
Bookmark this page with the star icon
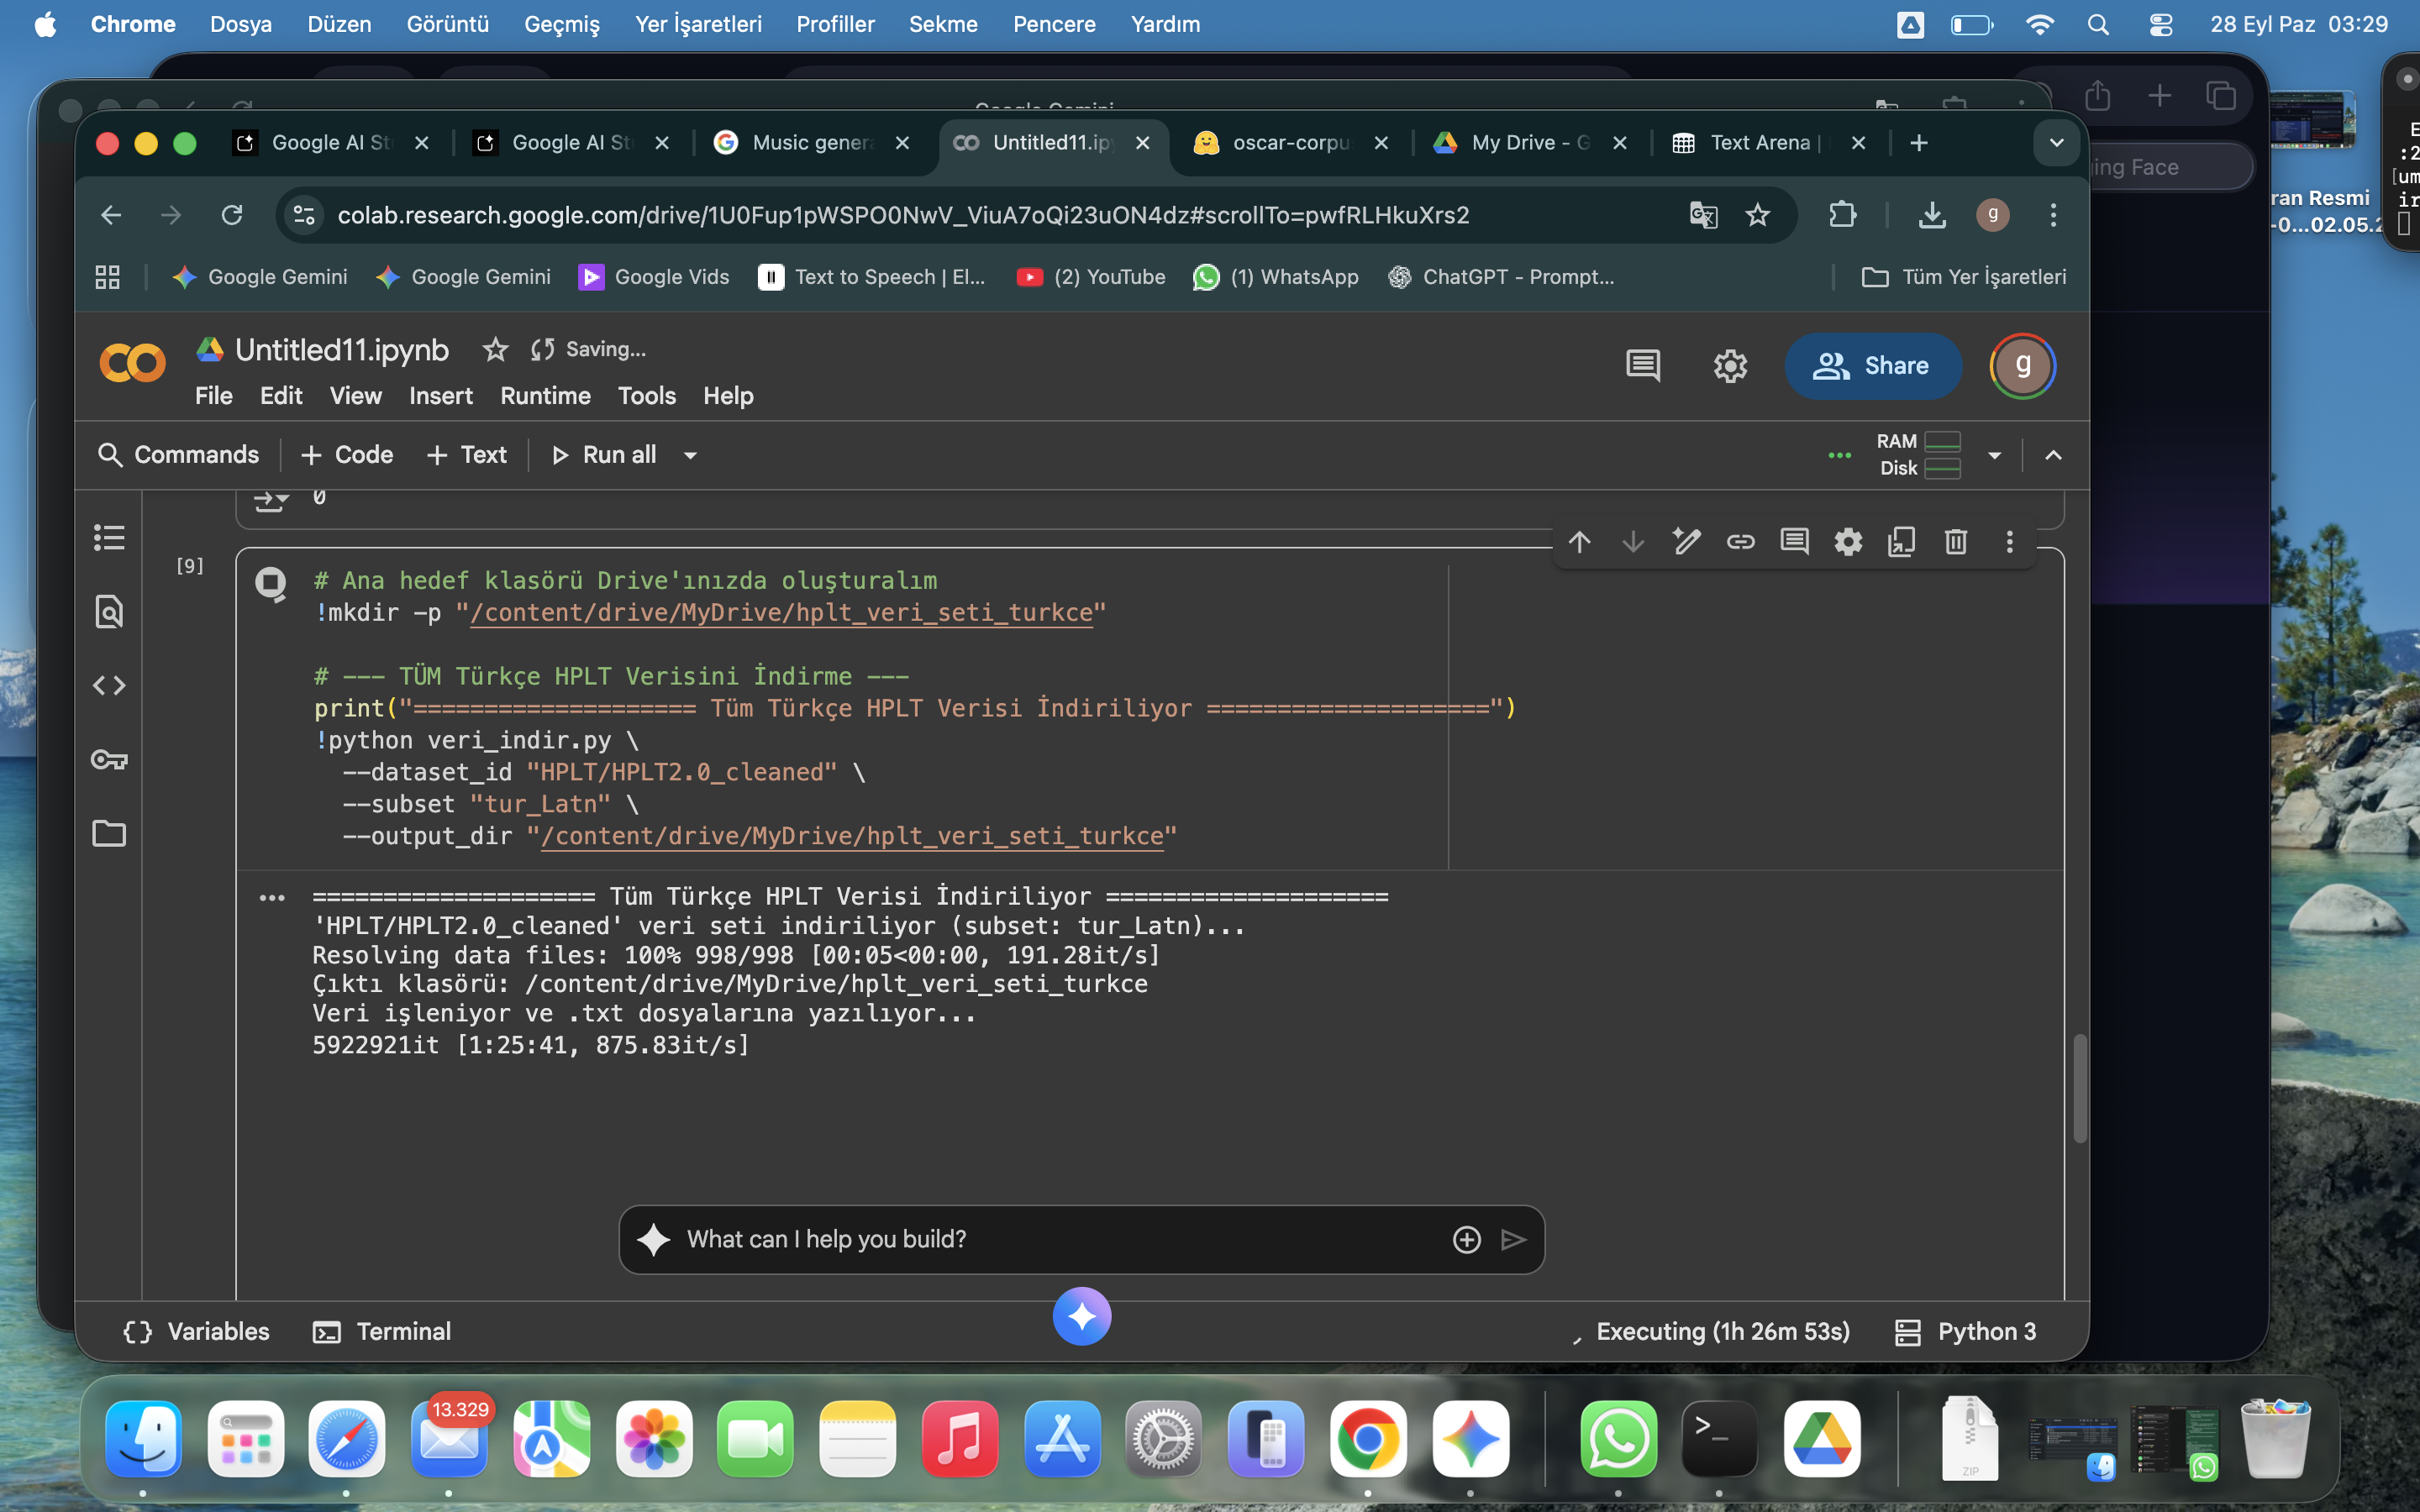1757,215
